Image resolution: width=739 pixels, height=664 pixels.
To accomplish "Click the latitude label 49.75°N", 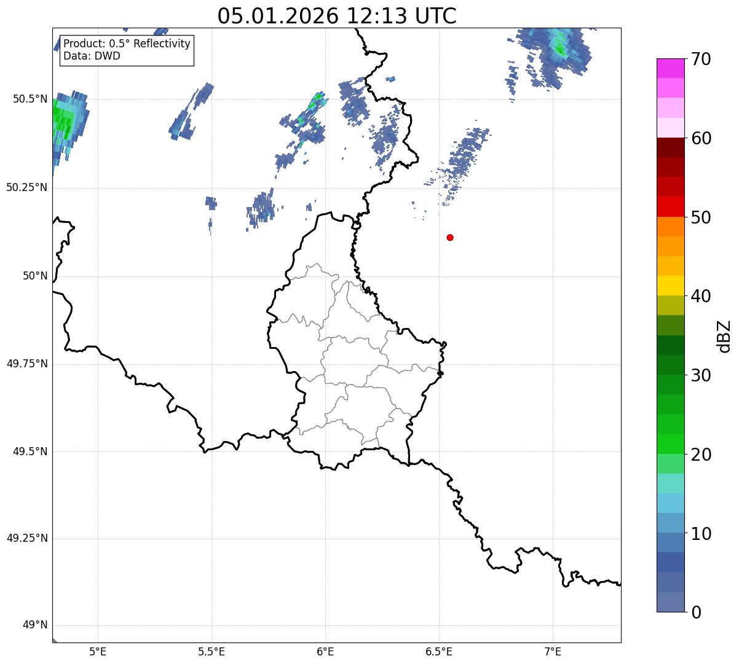I will point(27,364).
